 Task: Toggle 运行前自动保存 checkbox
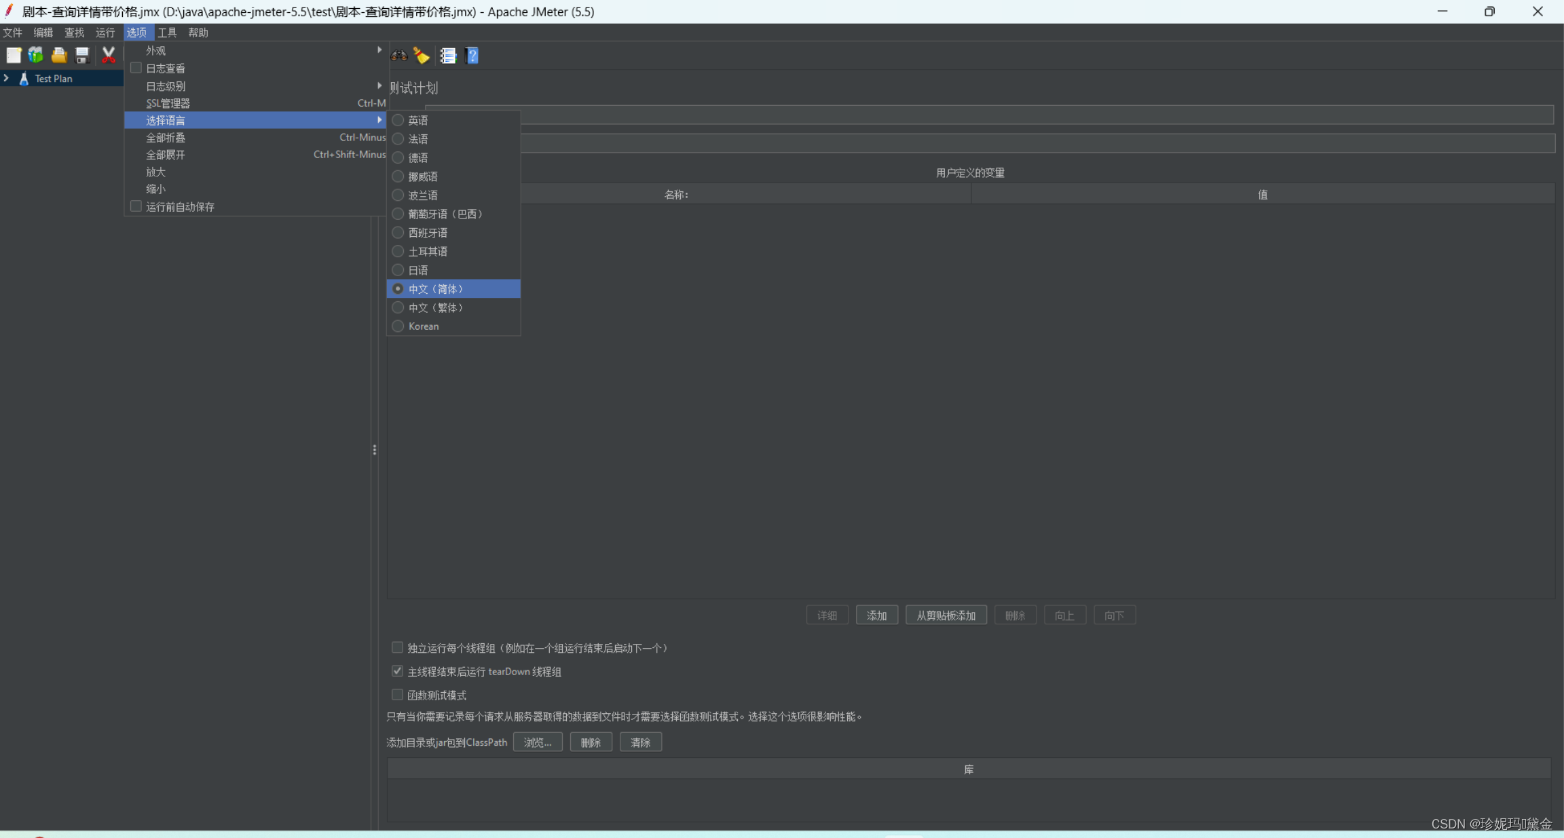(136, 206)
